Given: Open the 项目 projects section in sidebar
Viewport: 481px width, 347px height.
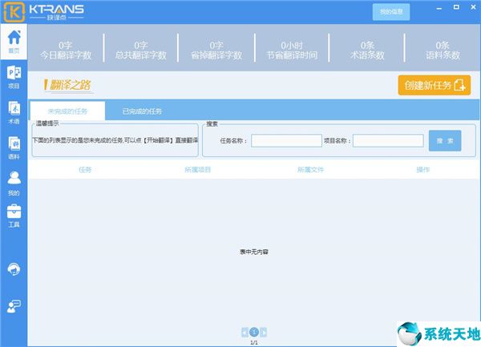Looking at the screenshot, I should pos(14,75).
